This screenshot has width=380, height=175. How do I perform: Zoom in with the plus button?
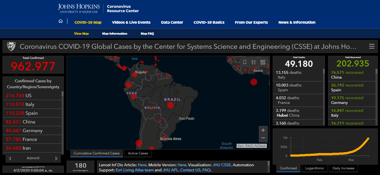pos(263,130)
